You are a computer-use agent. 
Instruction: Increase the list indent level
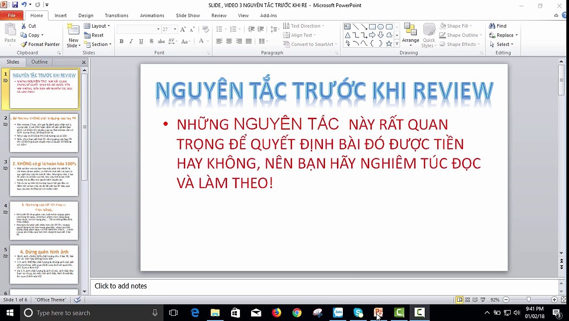[x=261, y=29]
